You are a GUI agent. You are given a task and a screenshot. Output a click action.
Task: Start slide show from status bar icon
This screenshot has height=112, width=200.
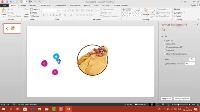pos(168,105)
